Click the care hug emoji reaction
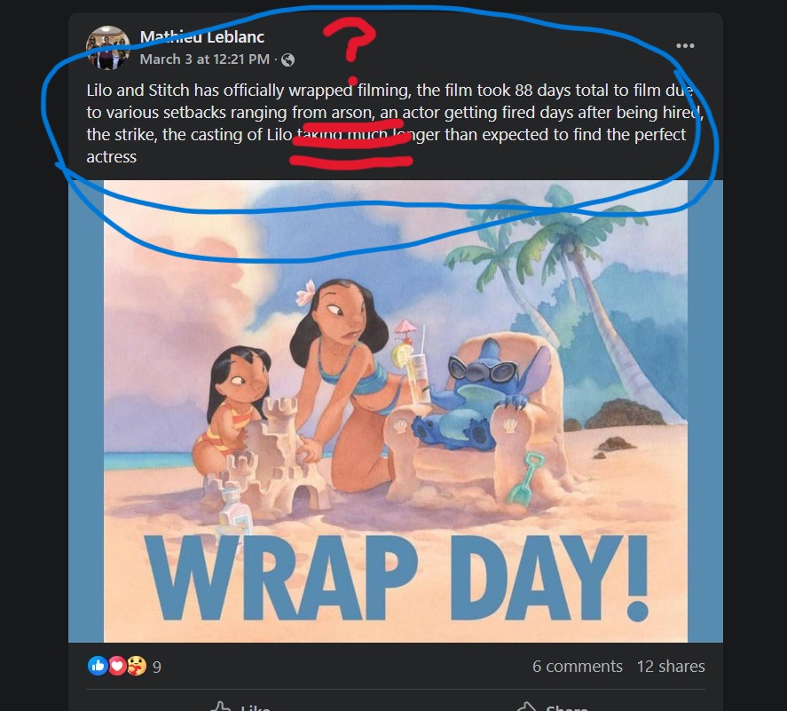Viewport: 787px width, 711px height. tap(137, 666)
